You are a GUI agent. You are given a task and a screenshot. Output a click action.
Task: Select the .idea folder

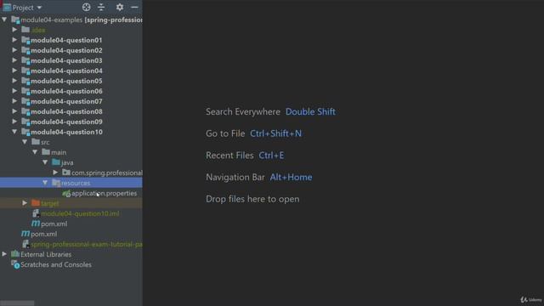coord(37,31)
